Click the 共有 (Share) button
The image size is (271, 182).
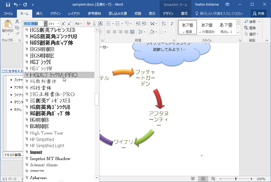click(x=259, y=14)
